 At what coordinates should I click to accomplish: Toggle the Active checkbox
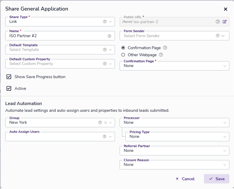point(9,88)
